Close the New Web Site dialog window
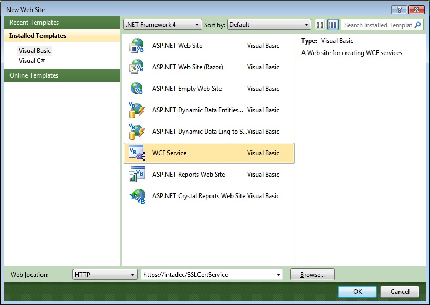 pyautogui.click(x=416, y=10)
